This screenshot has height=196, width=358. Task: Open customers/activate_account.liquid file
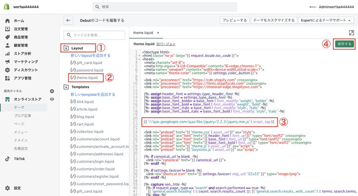click(x=99, y=146)
